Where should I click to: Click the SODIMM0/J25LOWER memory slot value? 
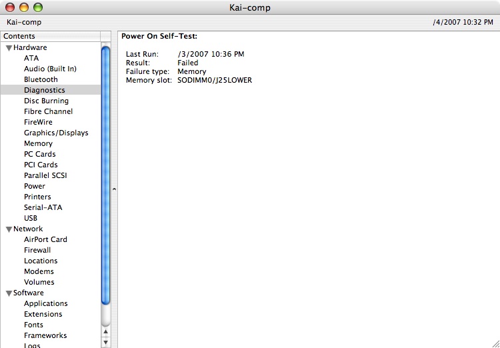click(215, 80)
